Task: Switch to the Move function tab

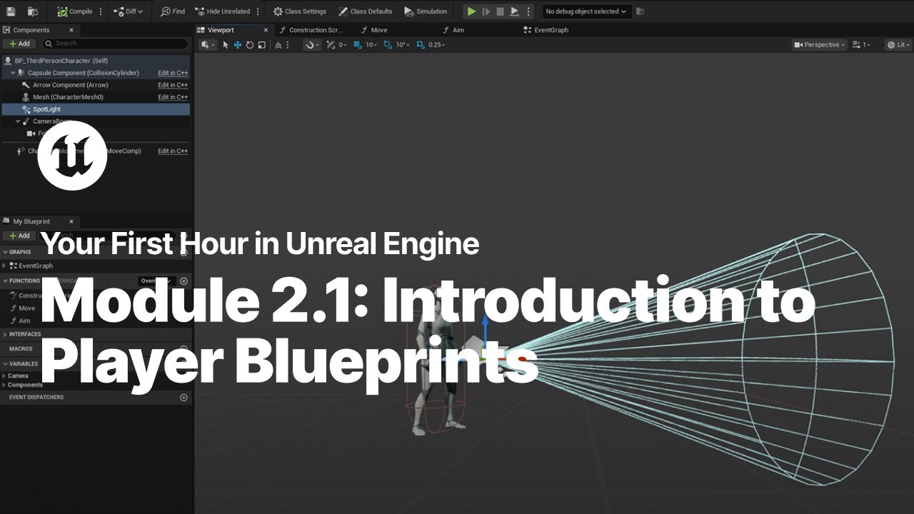Action: 374,30
